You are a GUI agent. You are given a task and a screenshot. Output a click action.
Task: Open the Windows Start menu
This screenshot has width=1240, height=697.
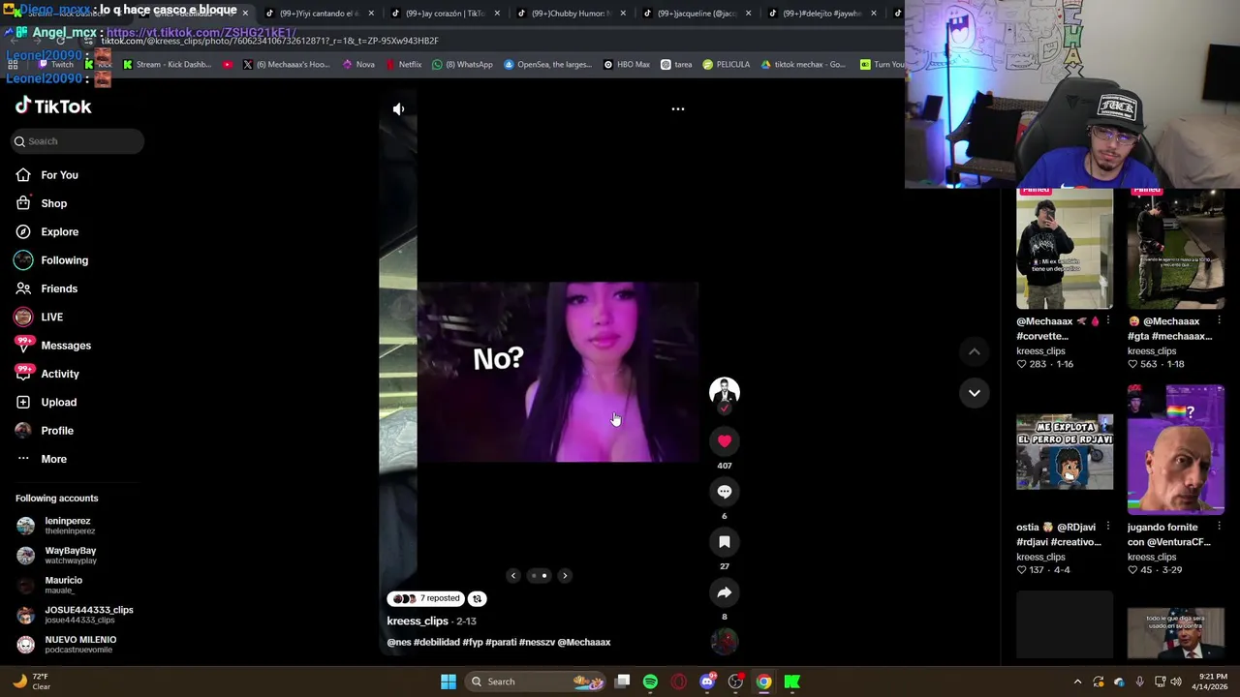(449, 682)
